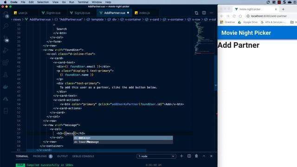Image resolution: width=297 pixels, height=167 pixels.
Task: Choose 'message' autocomplete suggestion
Action: pyautogui.click(x=123, y=138)
